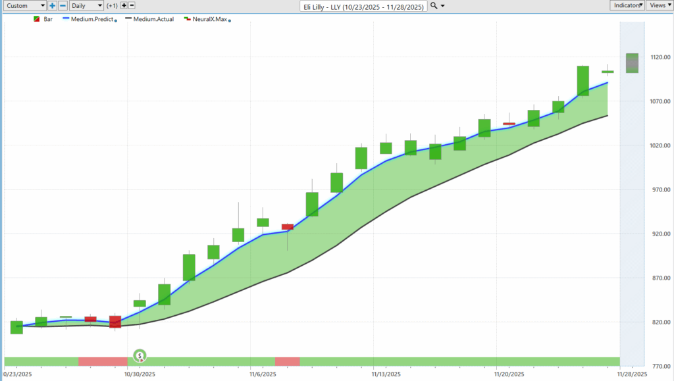Screen dimensions: 674x381
Task: Click the magnifying glass search icon
Action: tap(434, 6)
